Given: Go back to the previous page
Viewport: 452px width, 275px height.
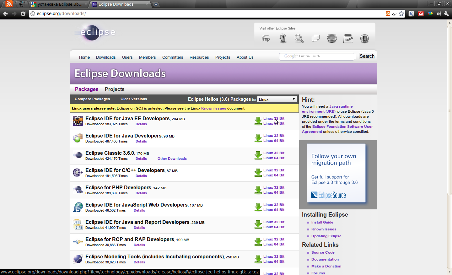Looking at the screenshot, I should coord(5,14).
